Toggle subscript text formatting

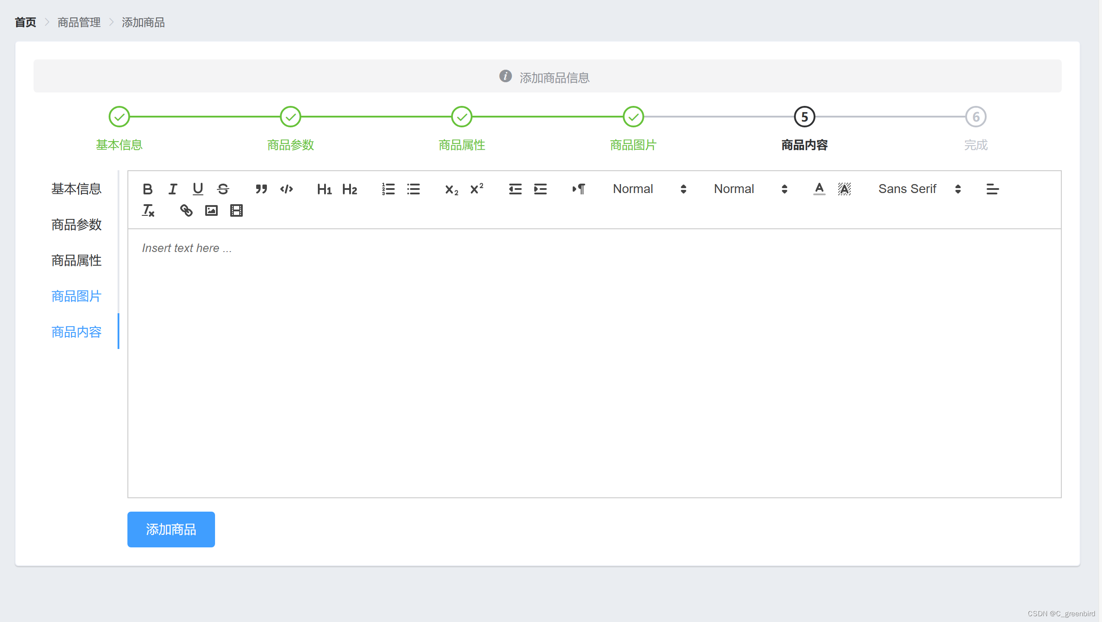tap(451, 189)
